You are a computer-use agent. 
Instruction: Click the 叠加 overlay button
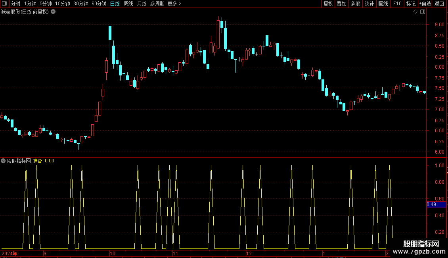[x=341, y=4]
